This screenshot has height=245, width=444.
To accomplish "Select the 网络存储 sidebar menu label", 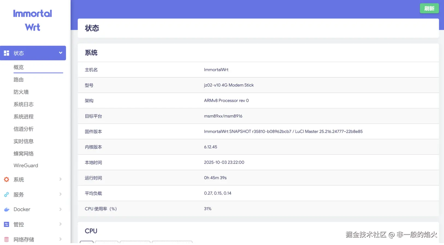I will click(24, 240).
